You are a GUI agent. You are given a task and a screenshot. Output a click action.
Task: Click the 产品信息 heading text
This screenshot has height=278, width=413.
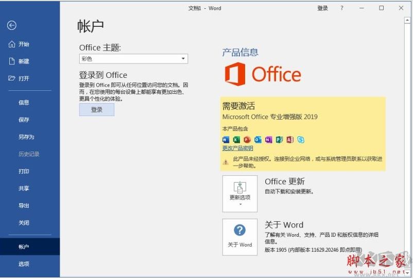click(x=240, y=52)
